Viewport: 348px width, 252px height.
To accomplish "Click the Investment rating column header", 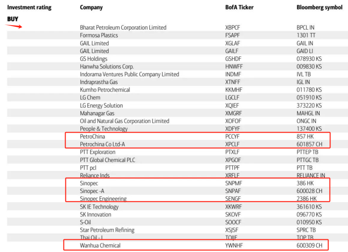I will click(x=29, y=7).
